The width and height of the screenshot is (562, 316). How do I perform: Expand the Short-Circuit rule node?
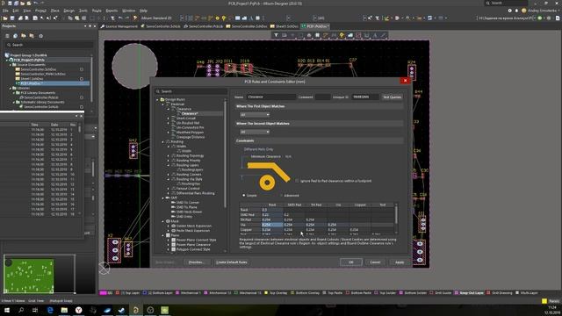point(169,118)
